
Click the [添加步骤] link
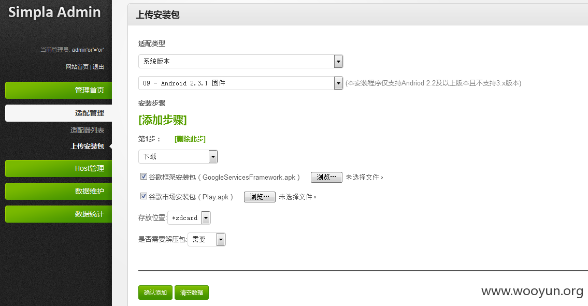click(162, 120)
